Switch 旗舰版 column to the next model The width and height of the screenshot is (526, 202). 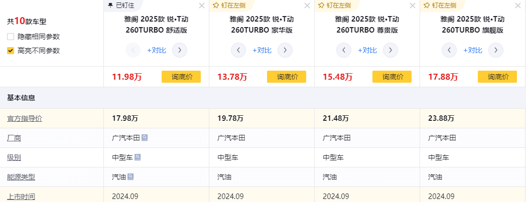click(496, 50)
